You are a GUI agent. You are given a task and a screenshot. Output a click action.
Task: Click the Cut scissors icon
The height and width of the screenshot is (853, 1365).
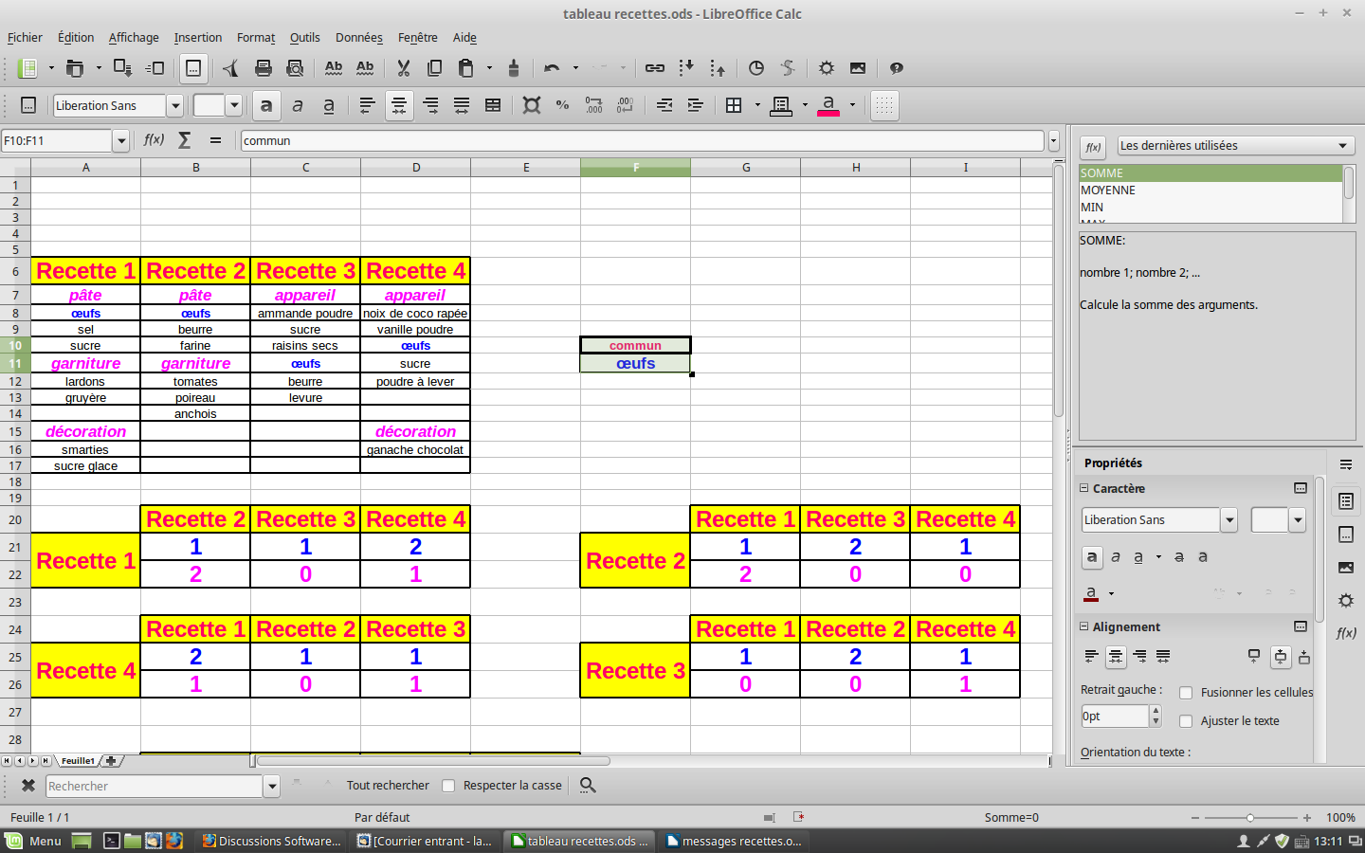(404, 68)
